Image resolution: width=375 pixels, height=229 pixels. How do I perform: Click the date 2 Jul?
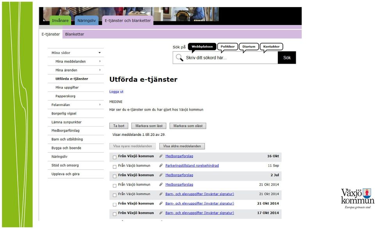click(x=275, y=175)
